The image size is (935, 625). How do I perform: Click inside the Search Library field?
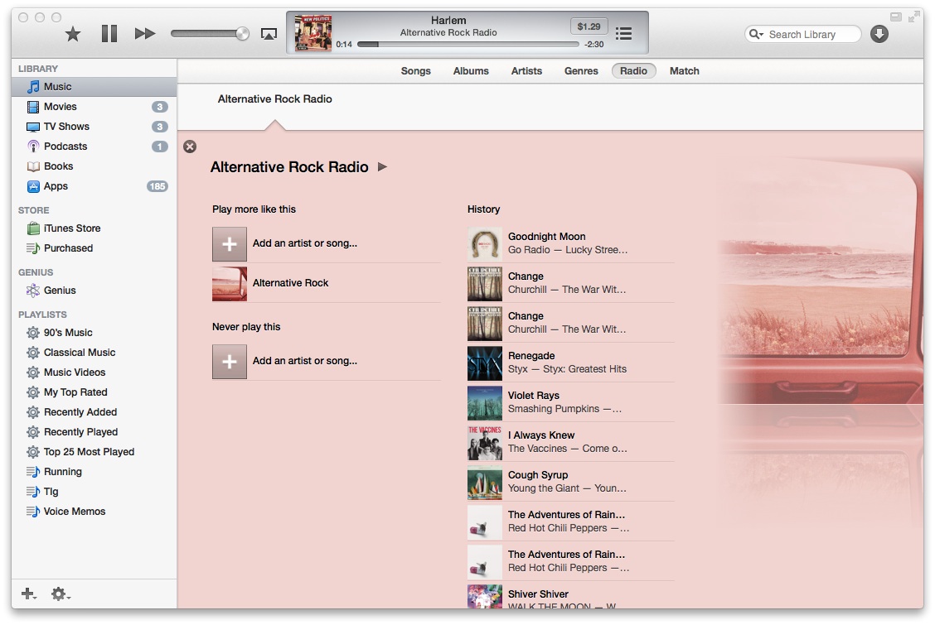[808, 35]
